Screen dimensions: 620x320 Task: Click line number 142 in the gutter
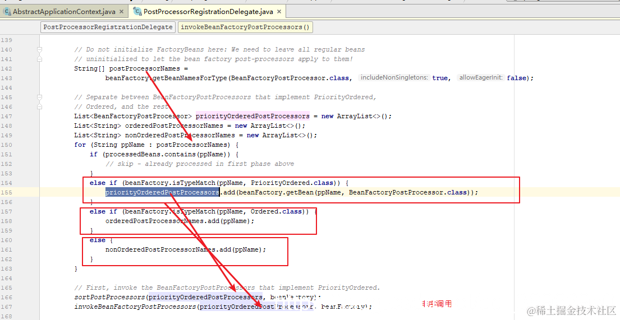(x=6, y=69)
